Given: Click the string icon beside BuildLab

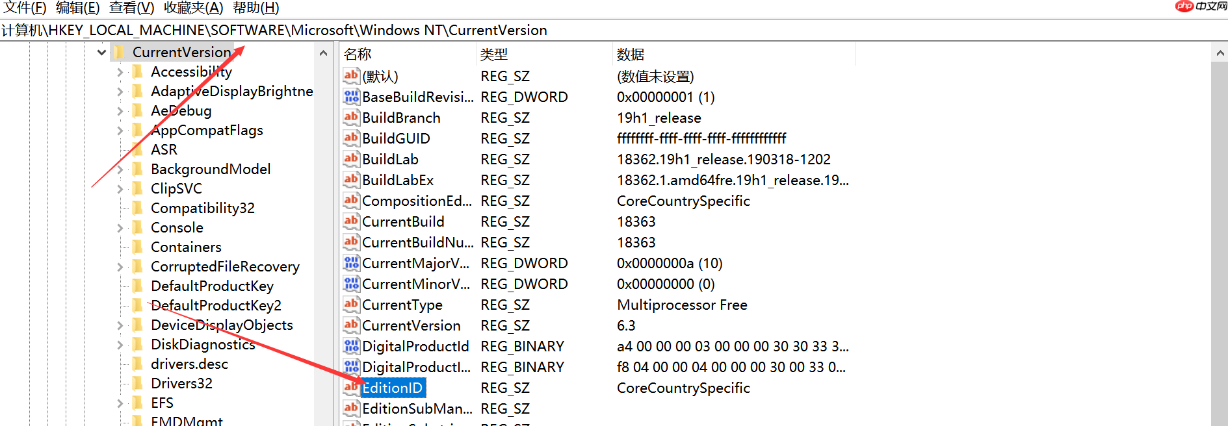Looking at the screenshot, I should pyautogui.click(x=351, y=159).
